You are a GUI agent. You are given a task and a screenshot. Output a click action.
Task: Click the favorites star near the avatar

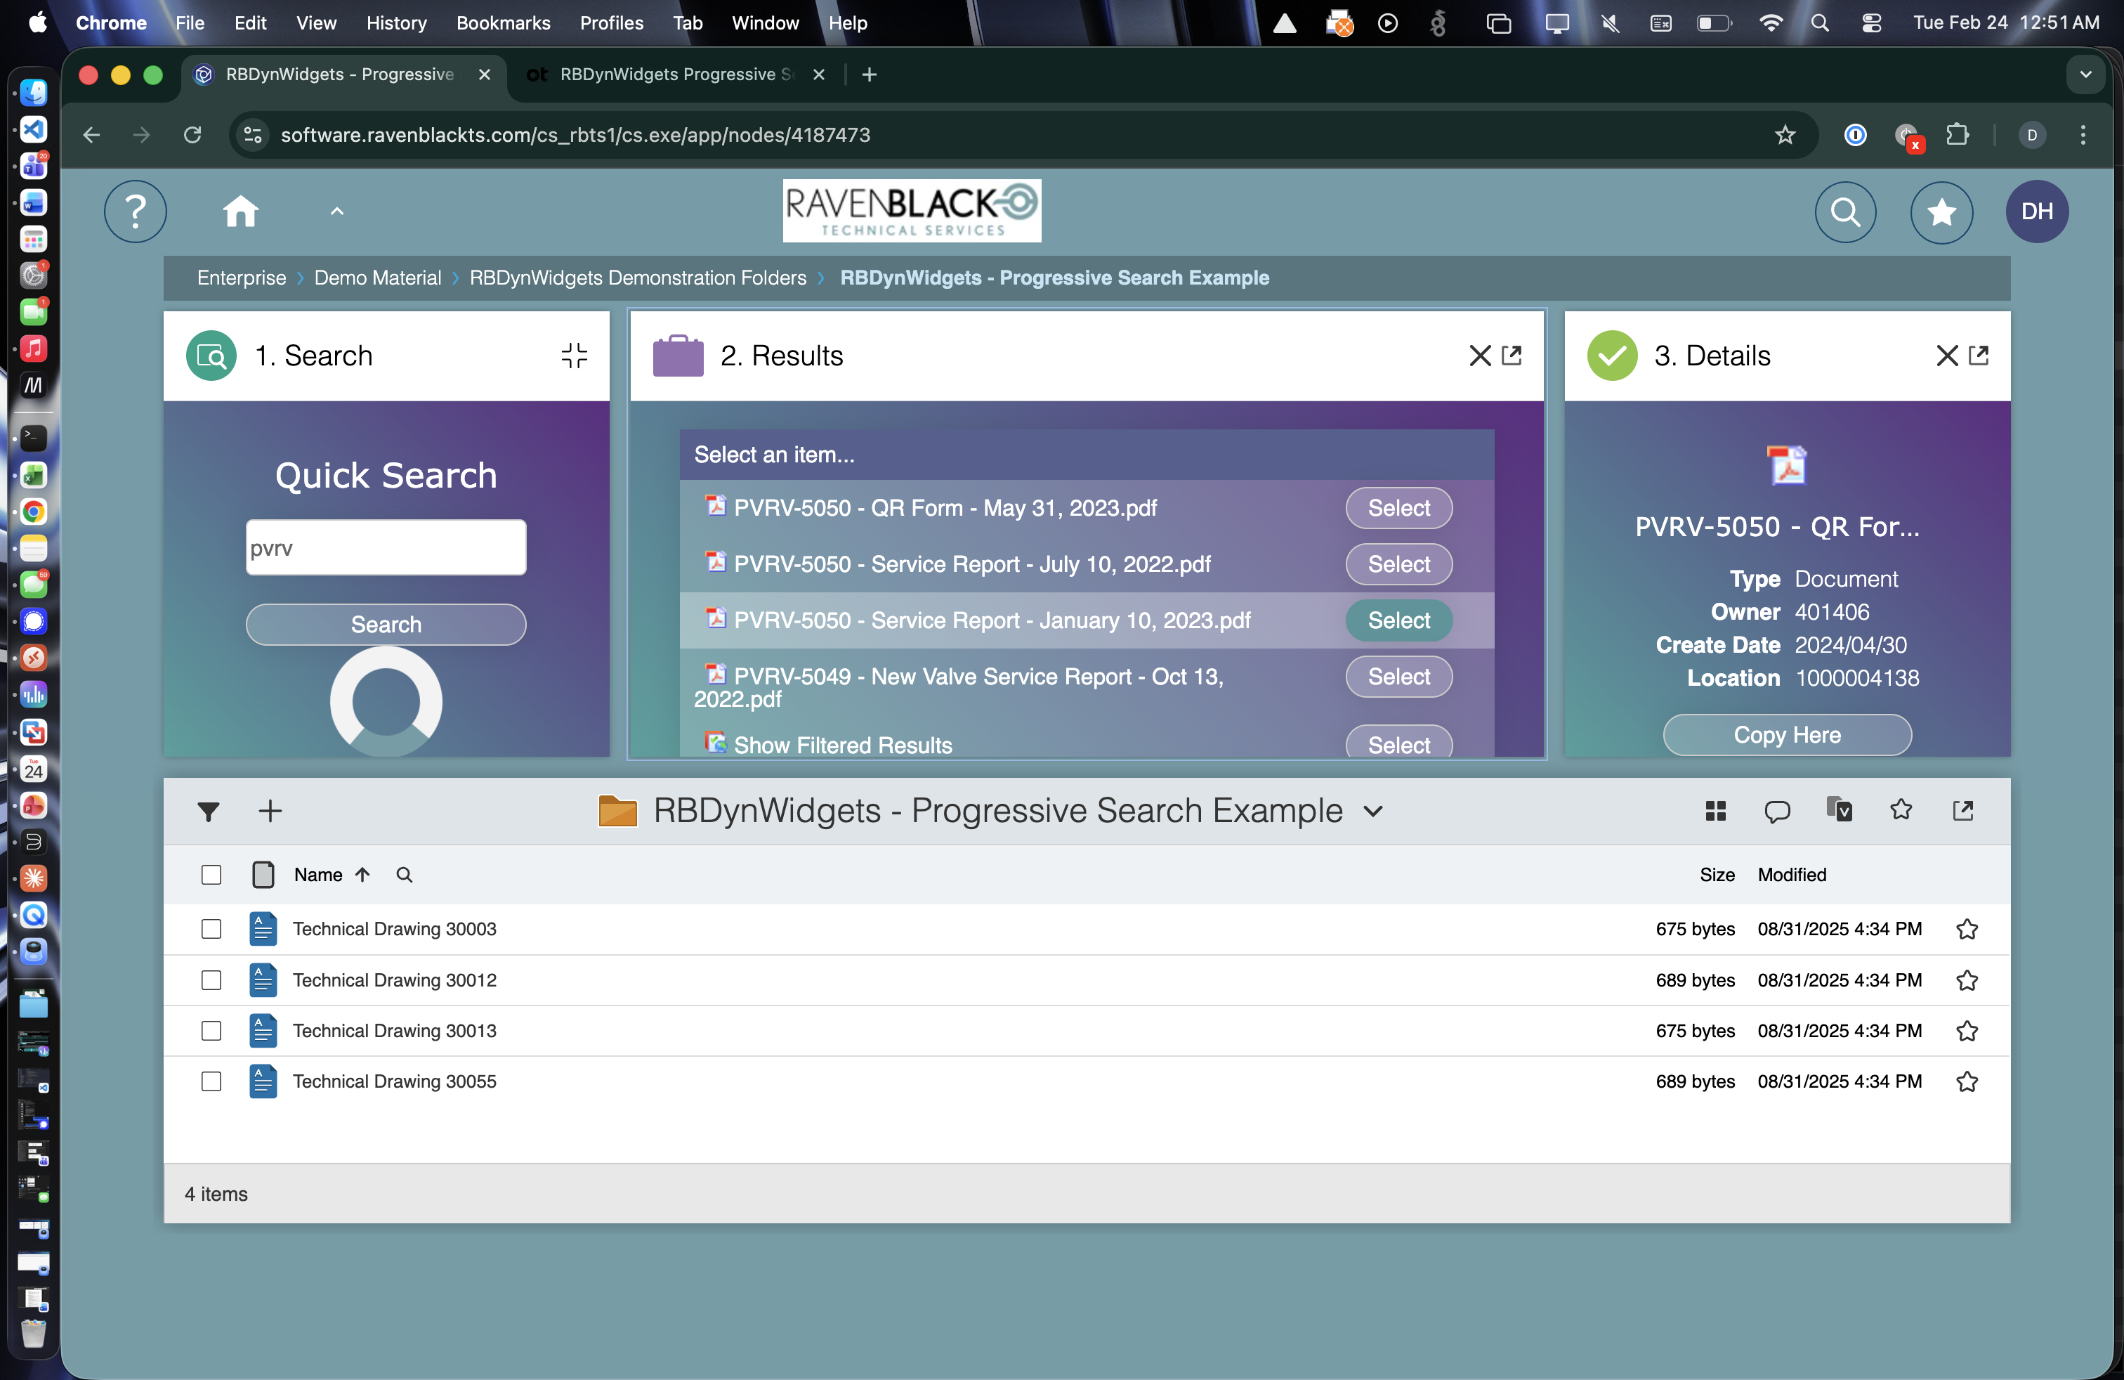pos(1942,211)
